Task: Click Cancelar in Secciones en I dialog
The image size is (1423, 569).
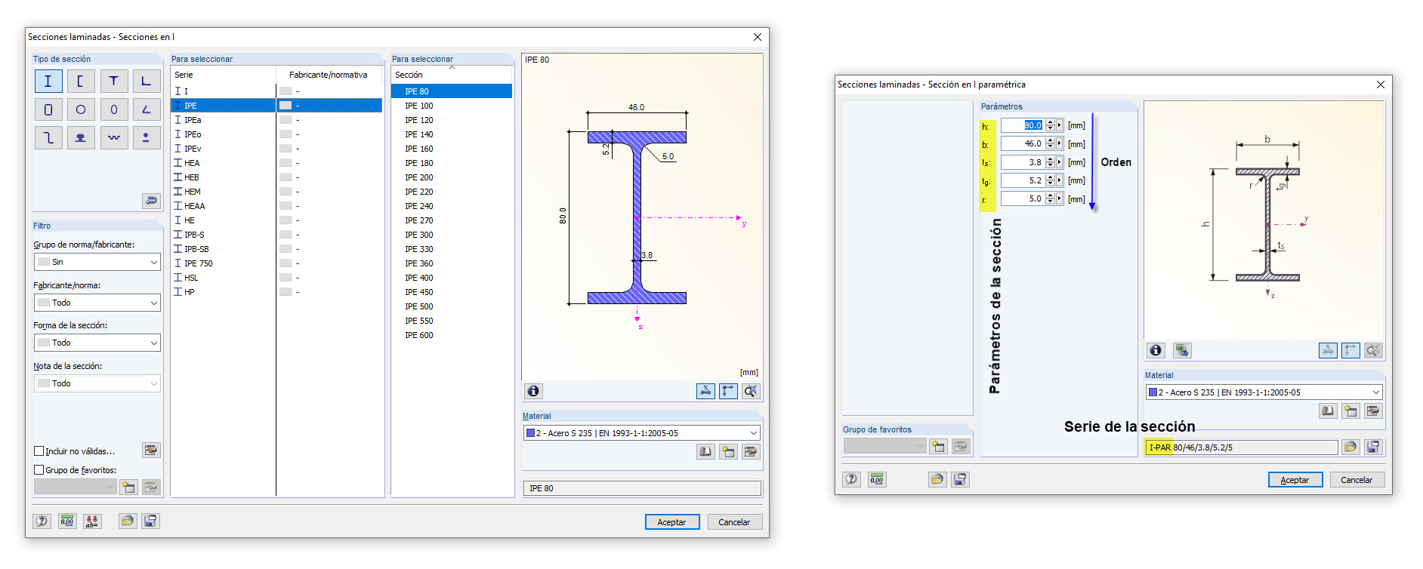Action: tap(734, 522)
